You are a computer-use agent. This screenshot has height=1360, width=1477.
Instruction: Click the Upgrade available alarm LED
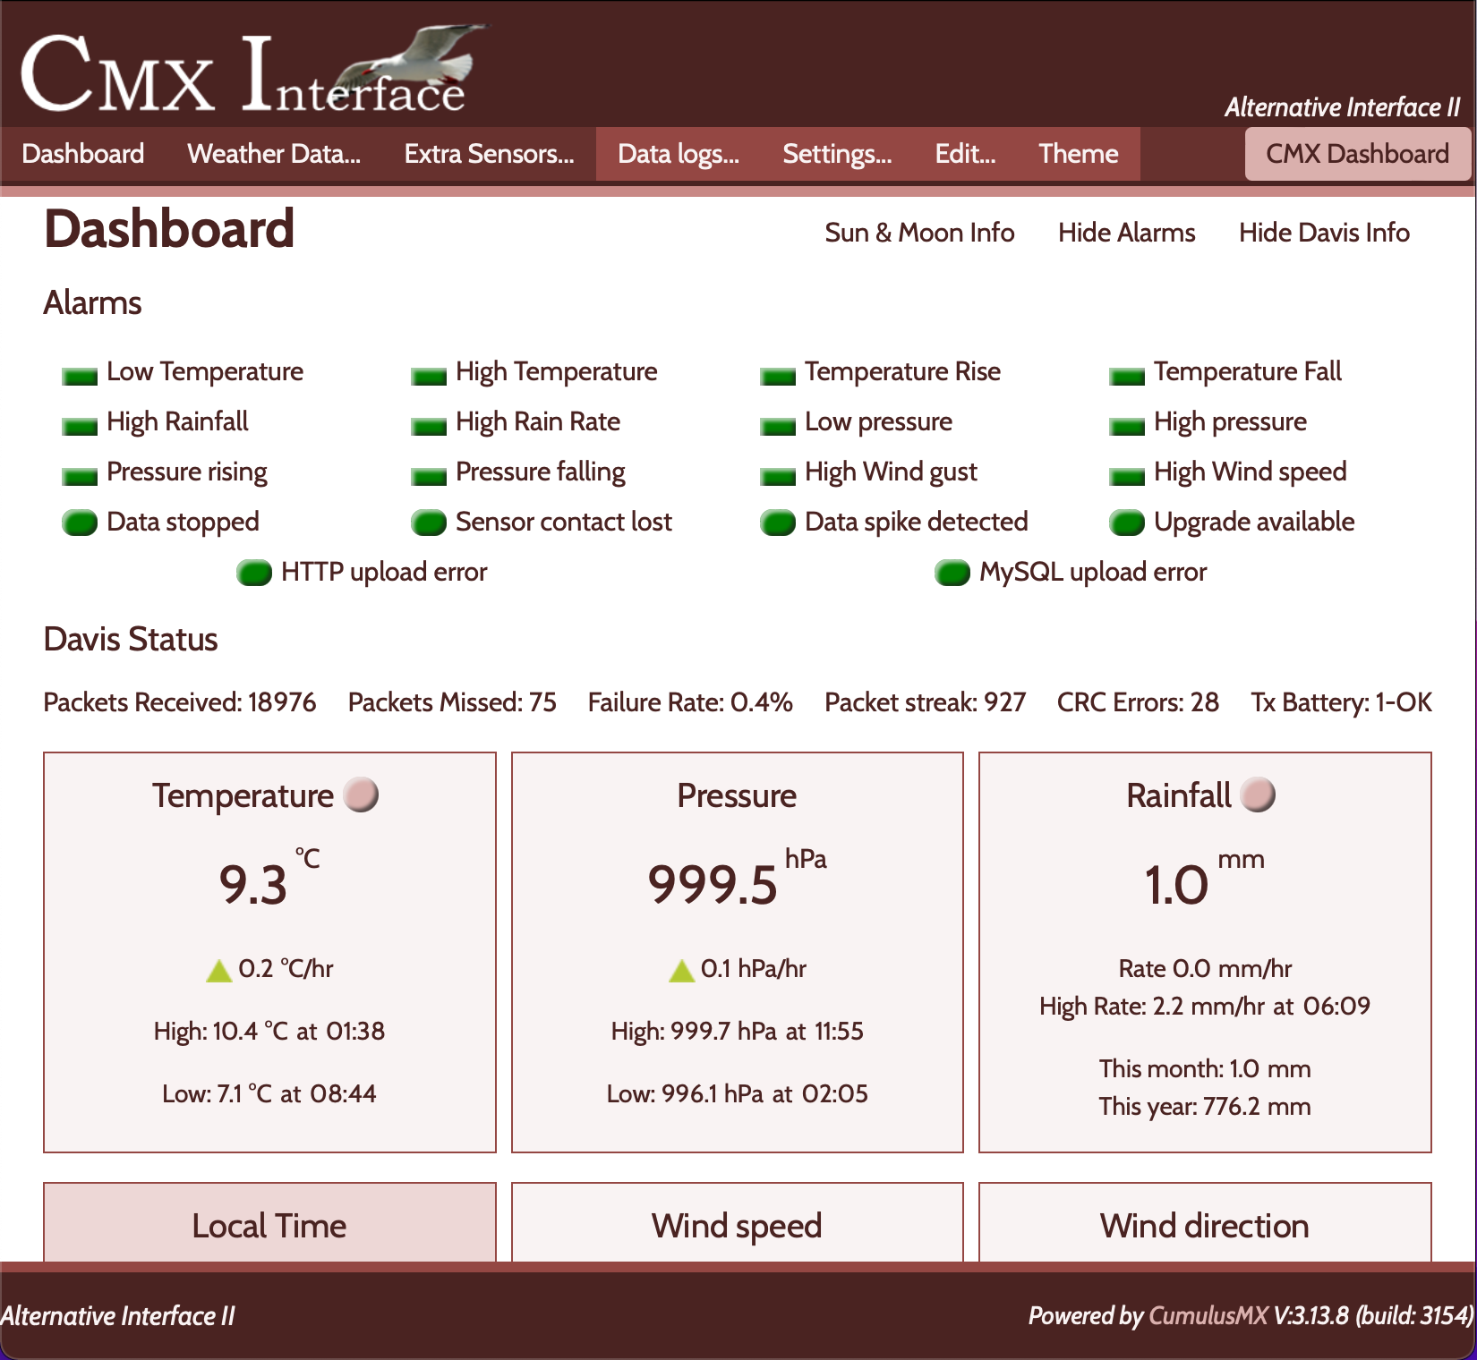[x=1127, y=523]
